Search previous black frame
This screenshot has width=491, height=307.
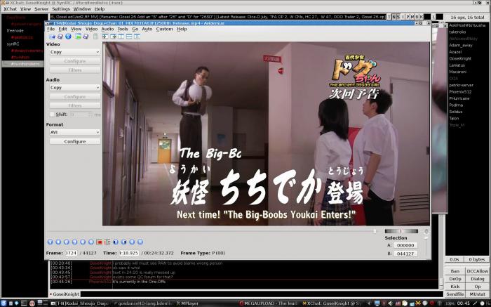(x=116, y=242)
